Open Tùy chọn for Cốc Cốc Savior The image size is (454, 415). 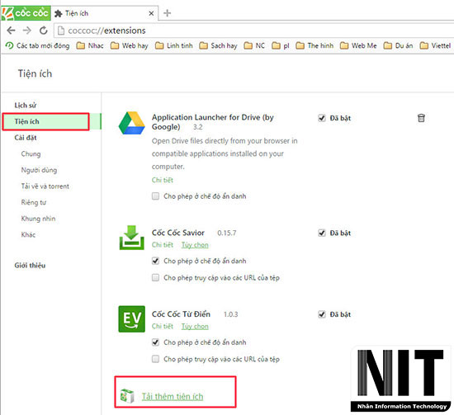(x=195, y=245)
